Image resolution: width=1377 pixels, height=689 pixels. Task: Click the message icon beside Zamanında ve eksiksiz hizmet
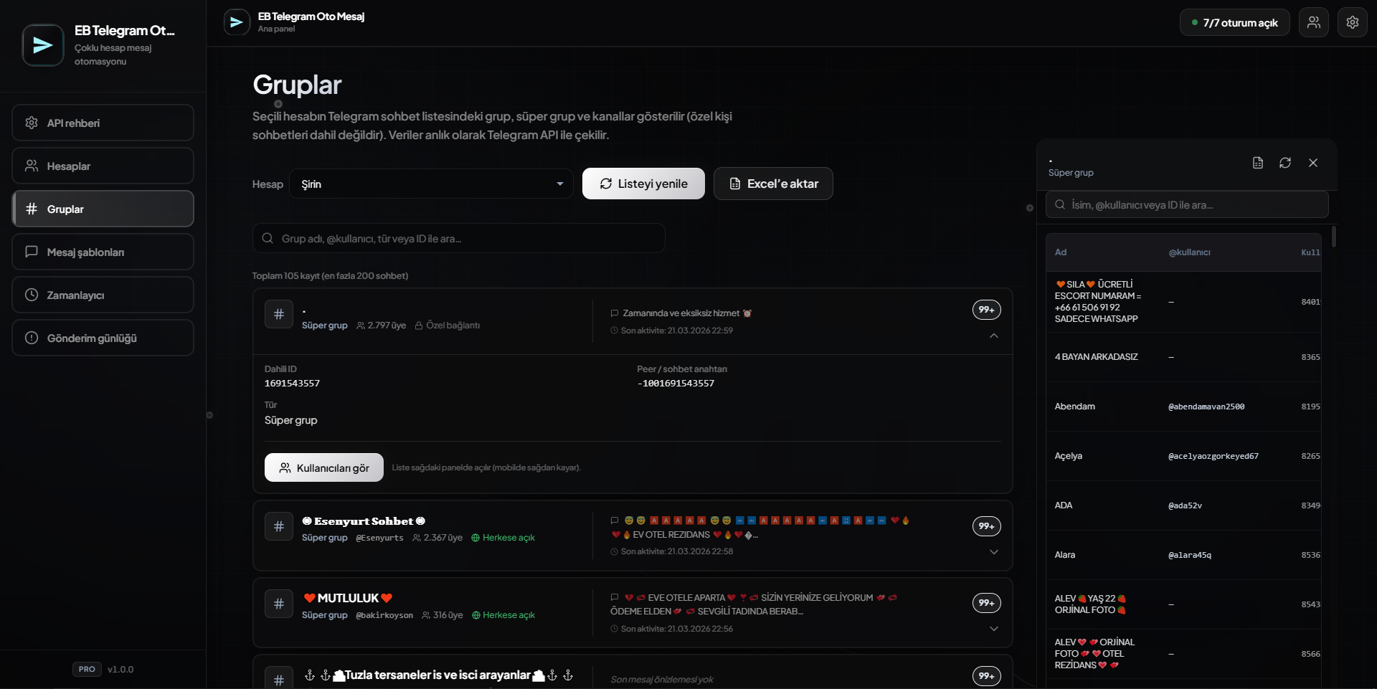tap(615, 313)
